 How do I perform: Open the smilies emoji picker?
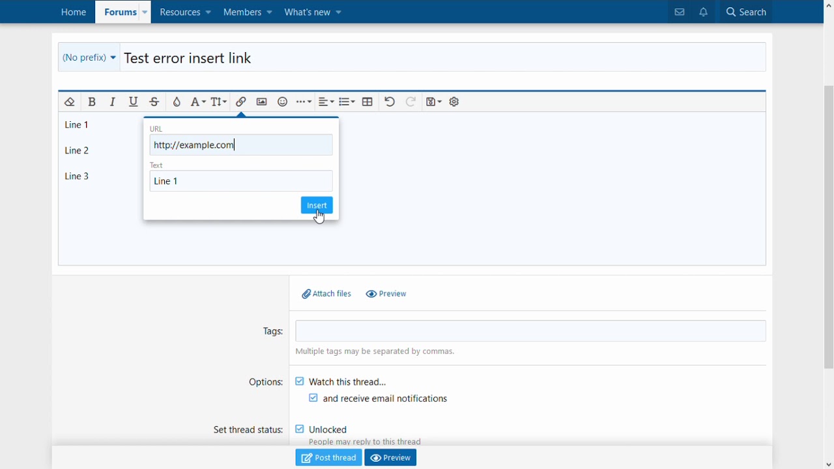[x=282, y=102]
